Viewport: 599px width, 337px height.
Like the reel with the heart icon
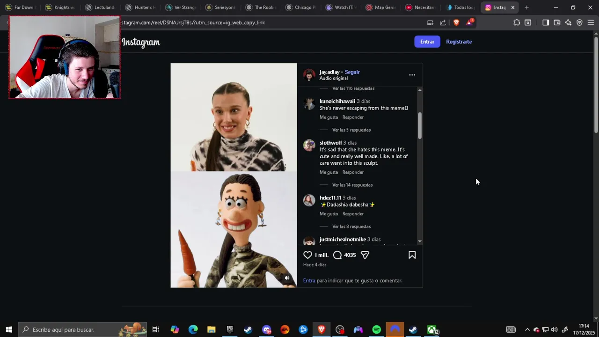pyautogui.click(x=307, y=255)
